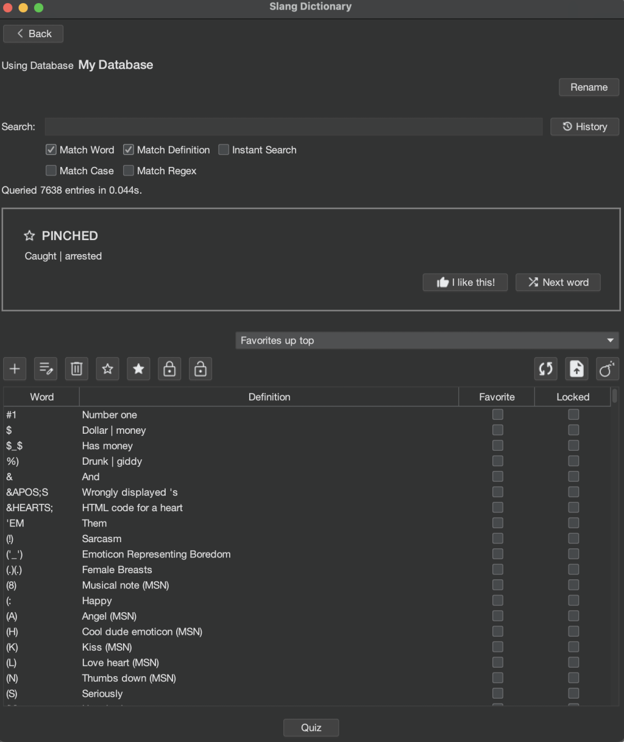The height and width of the screenshot is (742, 624).
Task: Lock the selected entry with the closed padlock icon
Action: [x=169, y=369]
